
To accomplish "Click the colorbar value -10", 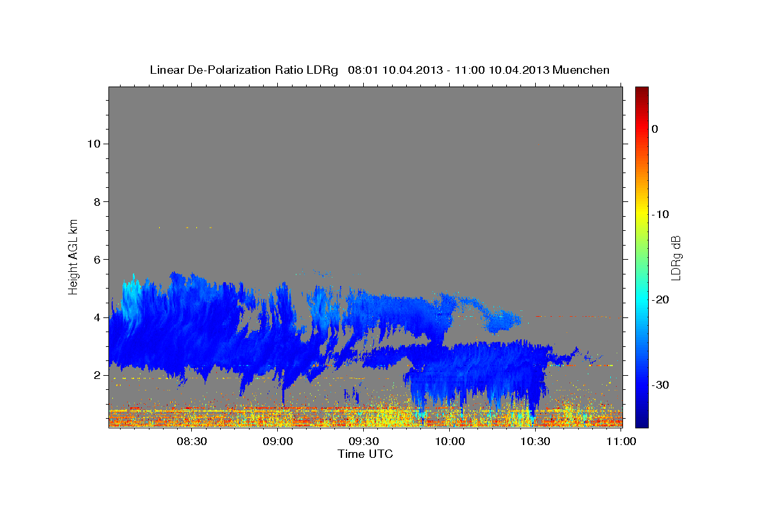I will click(660, 214).
